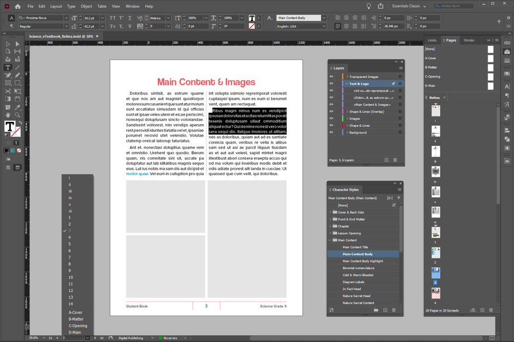The width and height of the screenshot is (514, 342).
Task: Toggle visibility of Images layer
Action: point(331,118)
